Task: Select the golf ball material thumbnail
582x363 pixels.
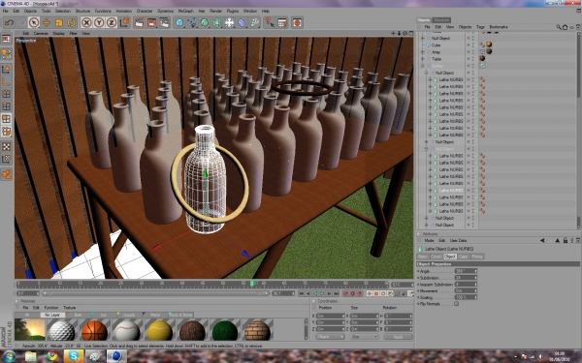Action: click(62, 330)
